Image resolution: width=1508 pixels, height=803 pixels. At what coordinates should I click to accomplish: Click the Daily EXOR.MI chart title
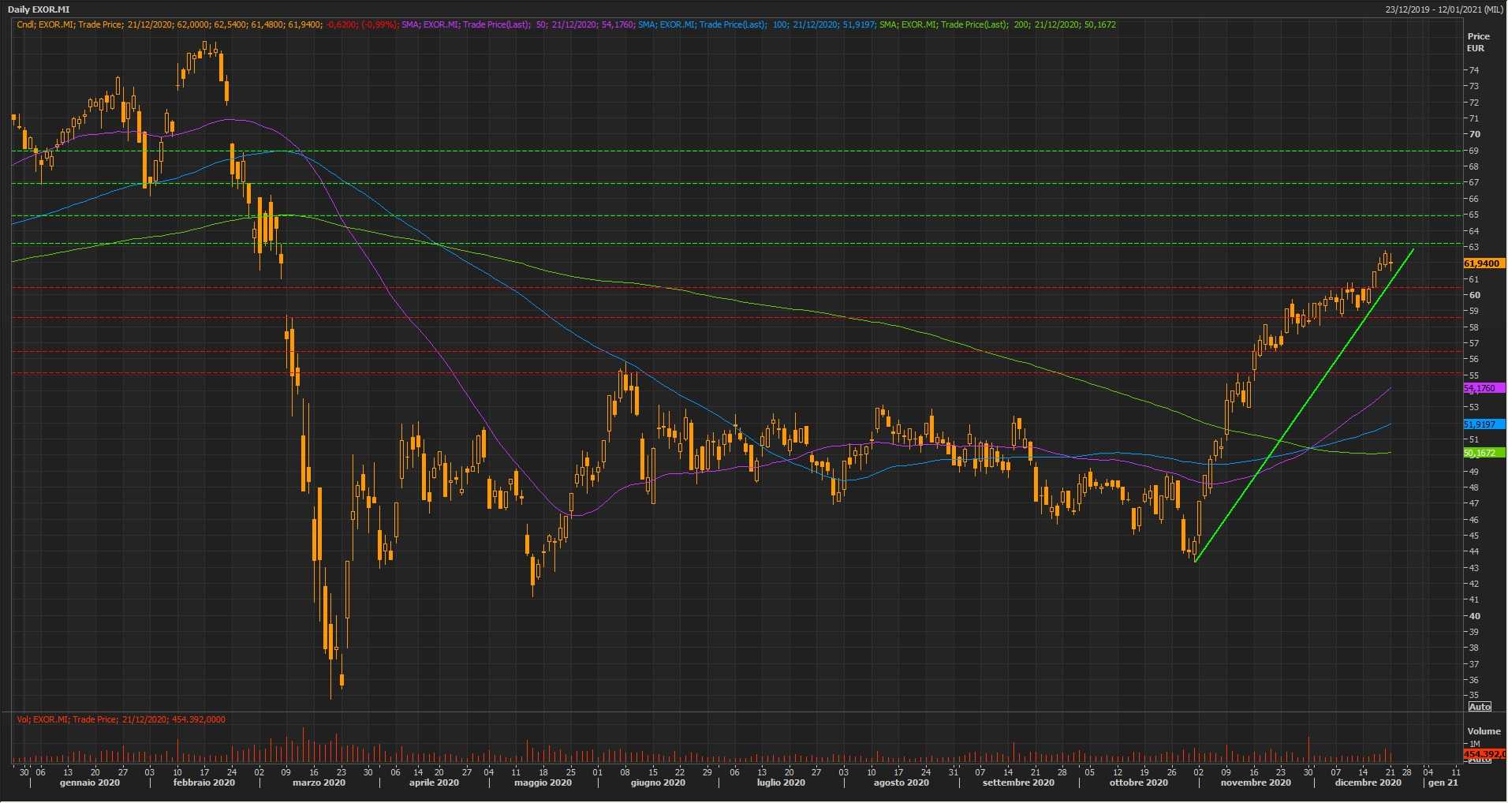(x=39, y=9)
